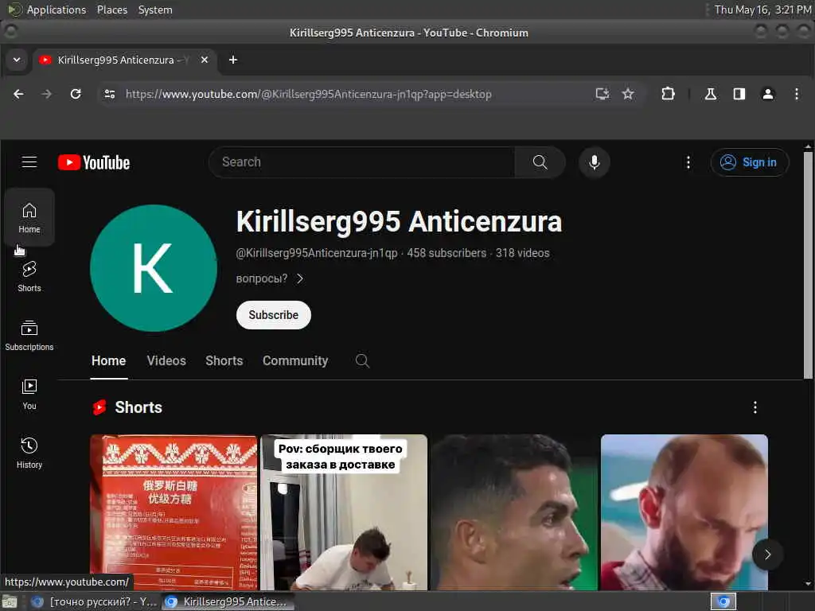Bookmark this page with star icon
815x611 pixels.
628,94
